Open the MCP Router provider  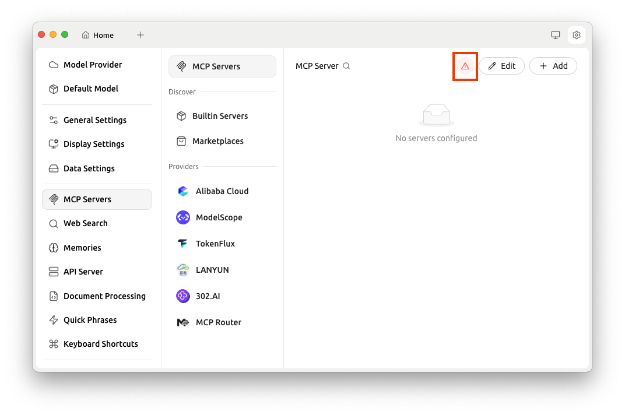pos(218,322)
